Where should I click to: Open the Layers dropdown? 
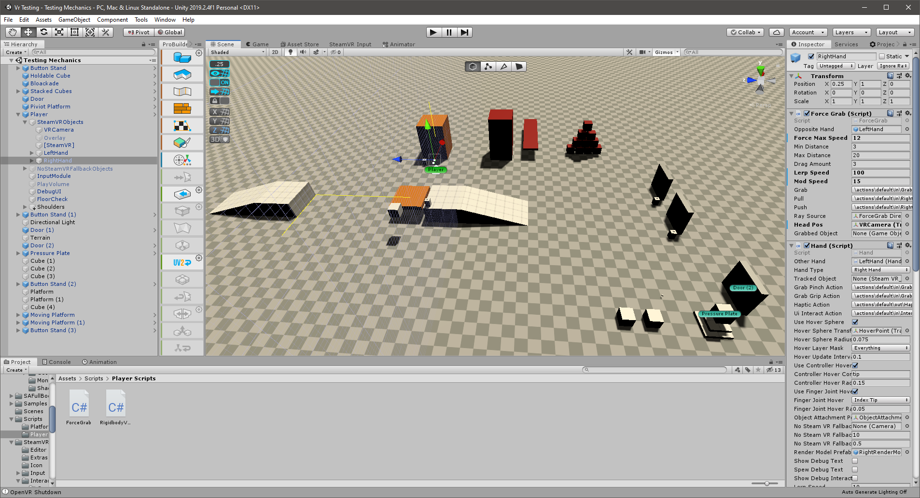(851, 32)
